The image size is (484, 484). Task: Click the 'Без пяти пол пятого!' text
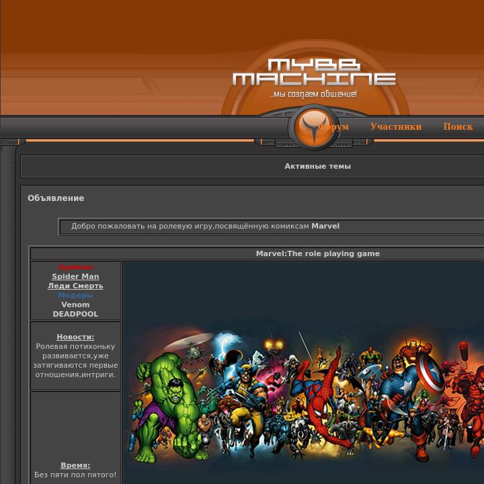[x=75, y=475]
